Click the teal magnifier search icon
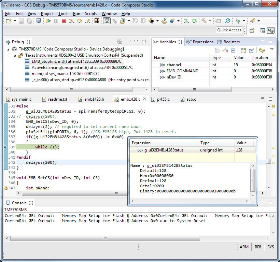Viewport: 280px width, 262px height. click(228, 21)
